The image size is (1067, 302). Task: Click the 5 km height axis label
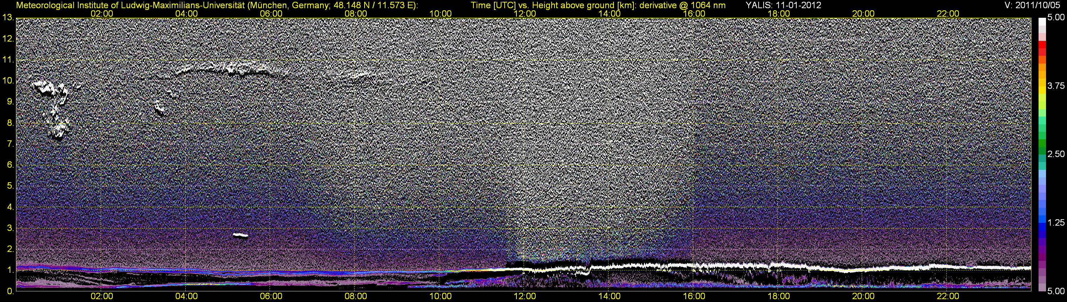coord(10,186)
